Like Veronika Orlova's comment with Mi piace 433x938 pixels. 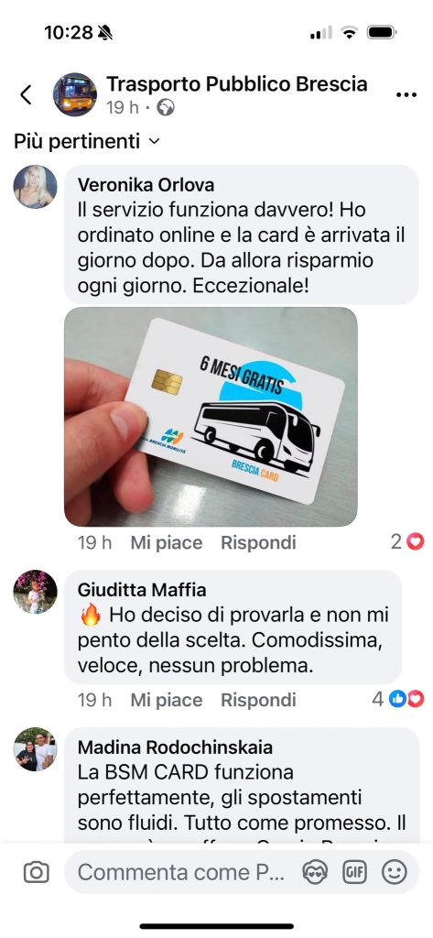167,542
